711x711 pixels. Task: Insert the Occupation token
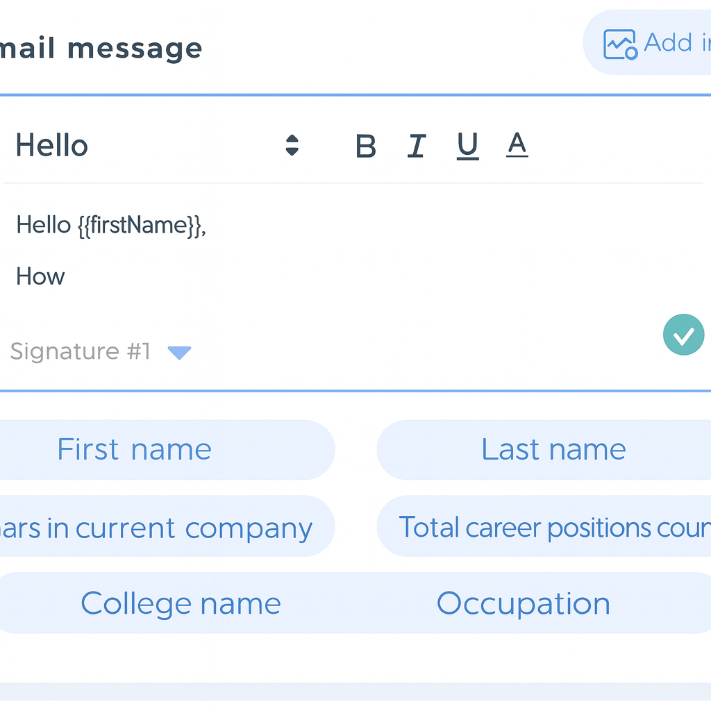coord(523,603)
